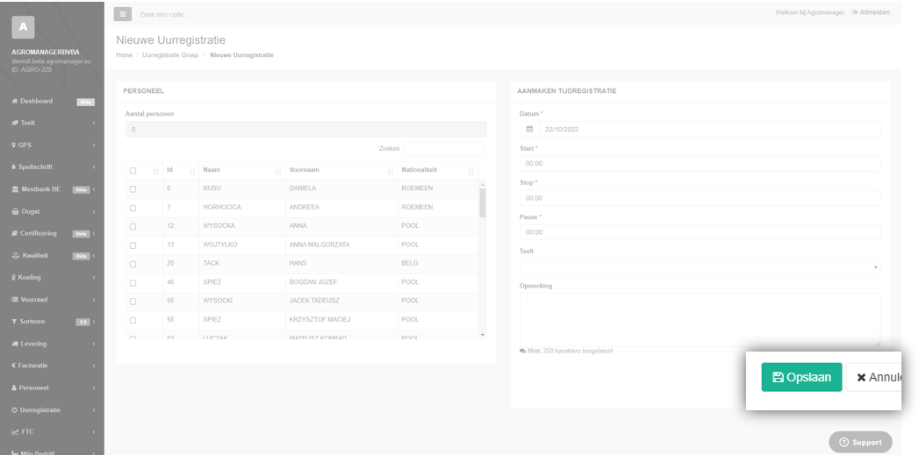Click the Start time field
919x455 pixels.
point(700,163)
